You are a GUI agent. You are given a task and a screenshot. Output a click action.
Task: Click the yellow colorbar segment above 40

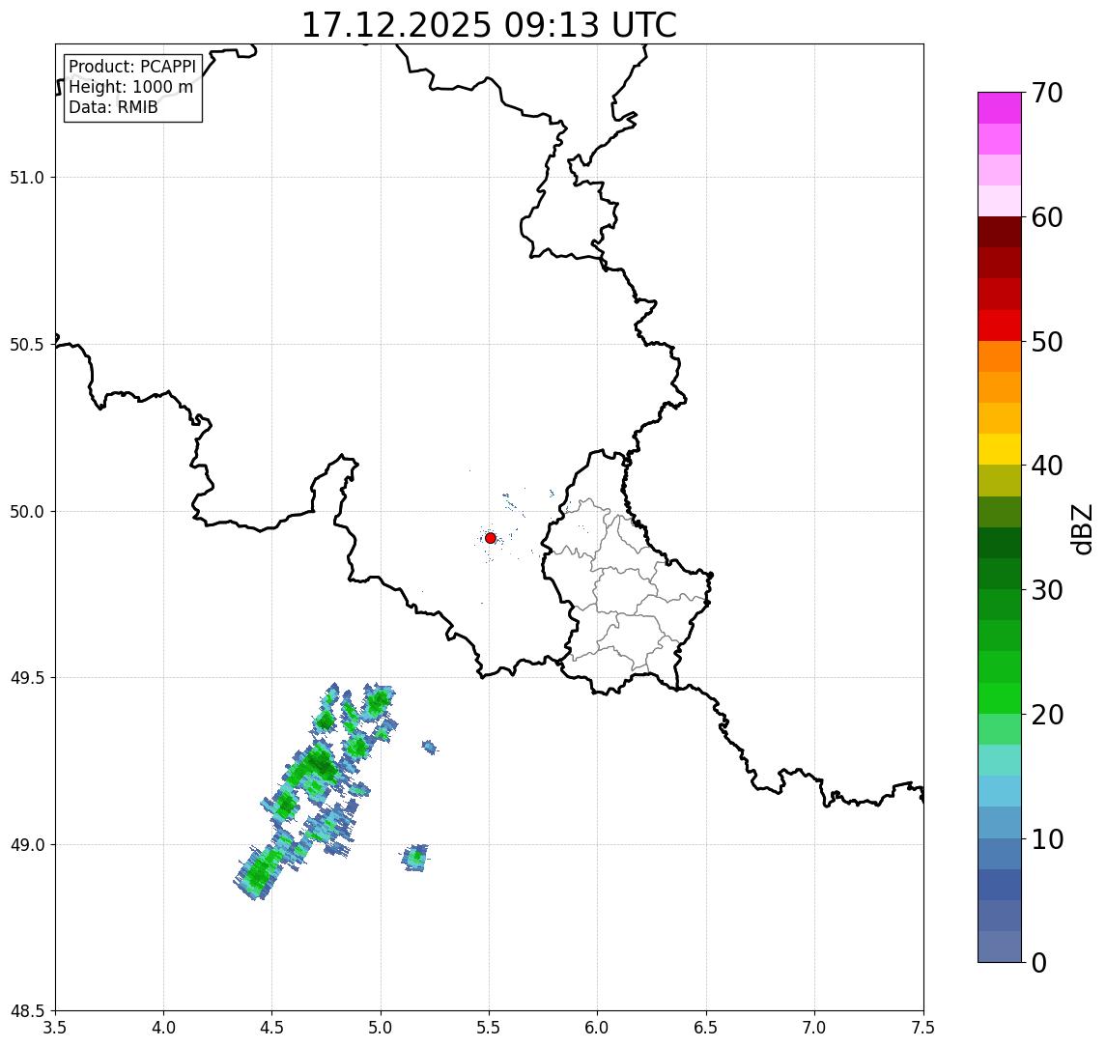[1000, 450]
